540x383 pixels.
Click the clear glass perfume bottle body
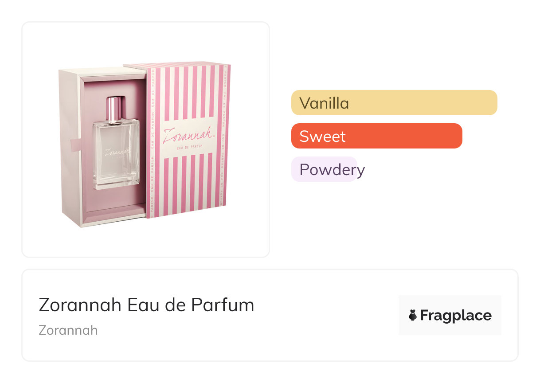point(115,166)
